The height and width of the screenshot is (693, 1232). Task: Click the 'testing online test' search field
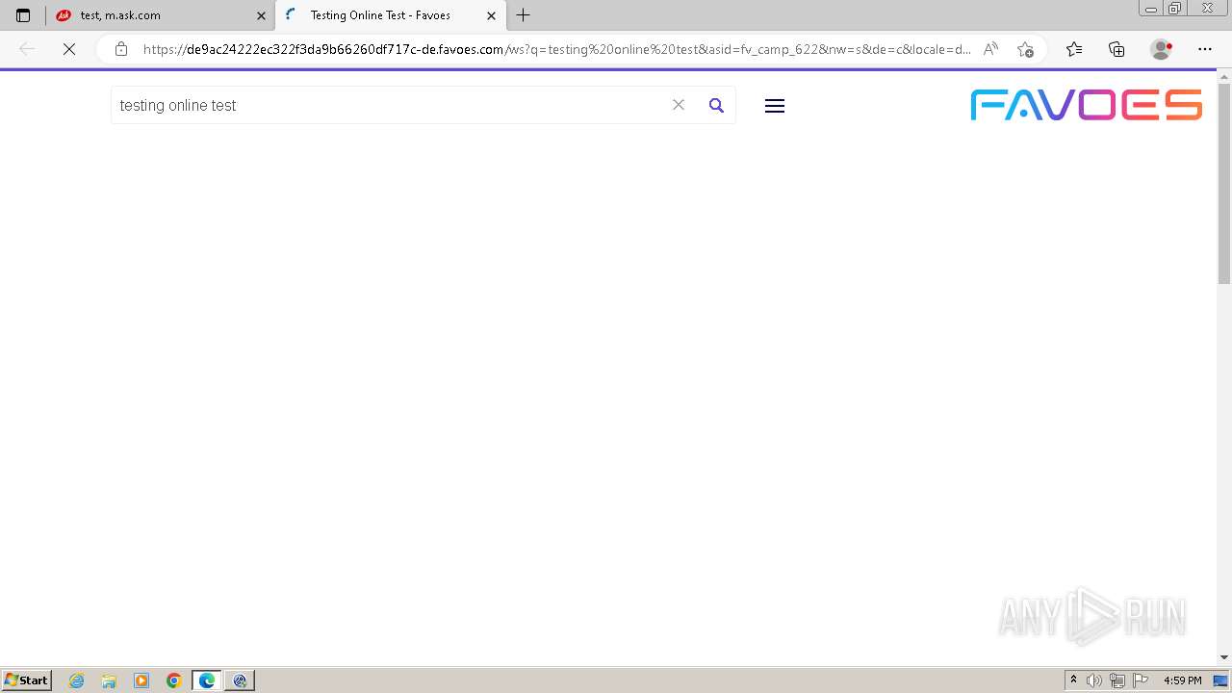pyautogui.click(x=390, y=105)
